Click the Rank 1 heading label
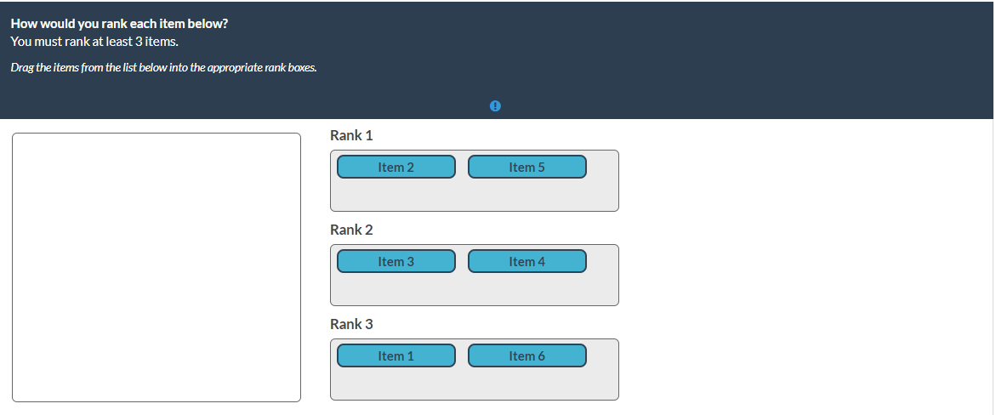 point(351,135)
